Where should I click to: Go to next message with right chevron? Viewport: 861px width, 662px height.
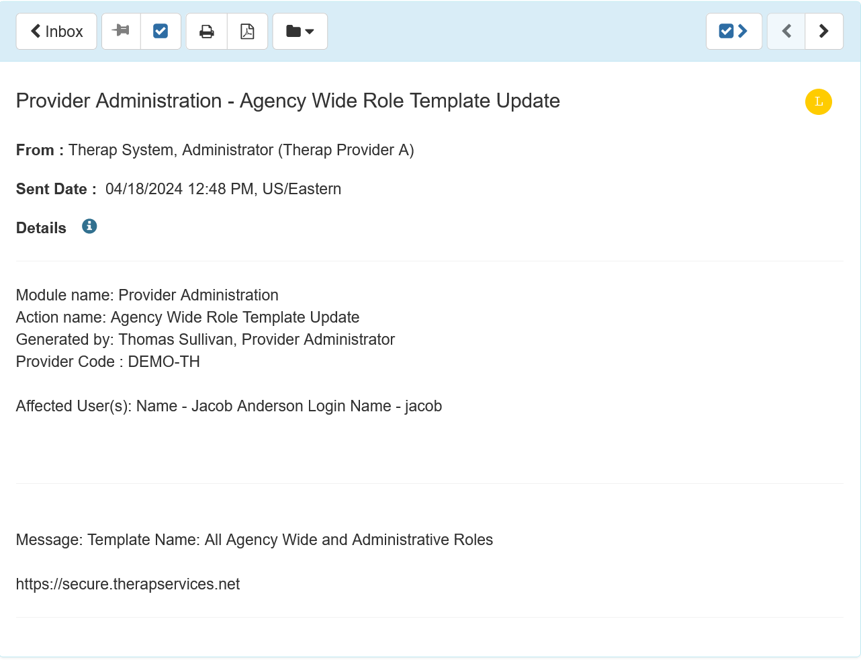(x=824, y=32)
